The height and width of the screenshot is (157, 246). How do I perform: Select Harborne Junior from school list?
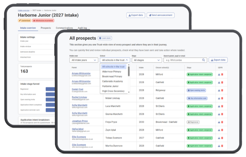click(111, 86)
